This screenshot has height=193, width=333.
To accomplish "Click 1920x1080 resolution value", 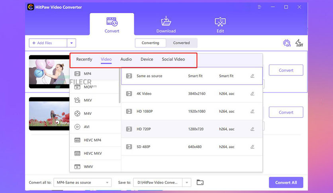I will (x=197, y=111).
